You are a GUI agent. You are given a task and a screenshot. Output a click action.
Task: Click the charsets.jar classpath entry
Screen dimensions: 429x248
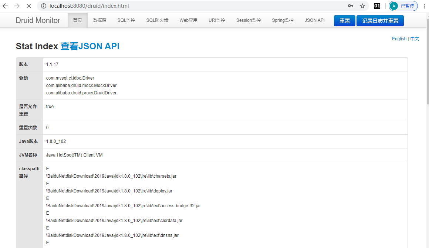(x=111, y=176)
